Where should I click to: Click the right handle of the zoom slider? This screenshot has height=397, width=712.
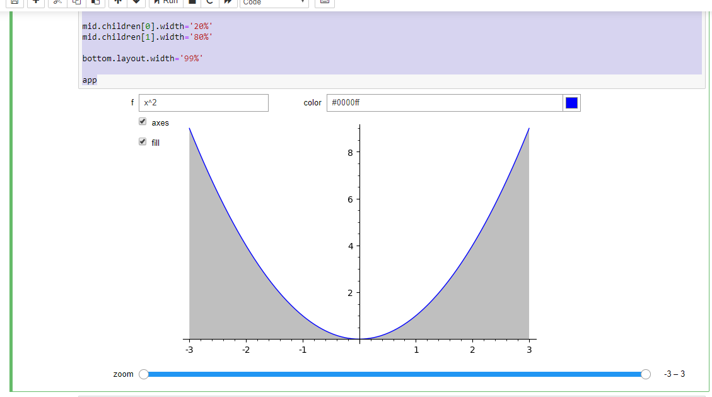pos(646,374)
